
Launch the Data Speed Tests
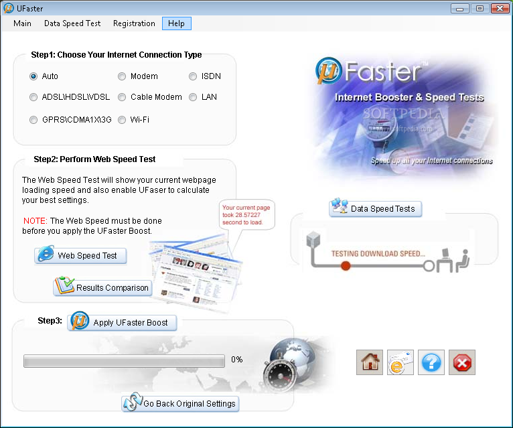tap(375, 209)
